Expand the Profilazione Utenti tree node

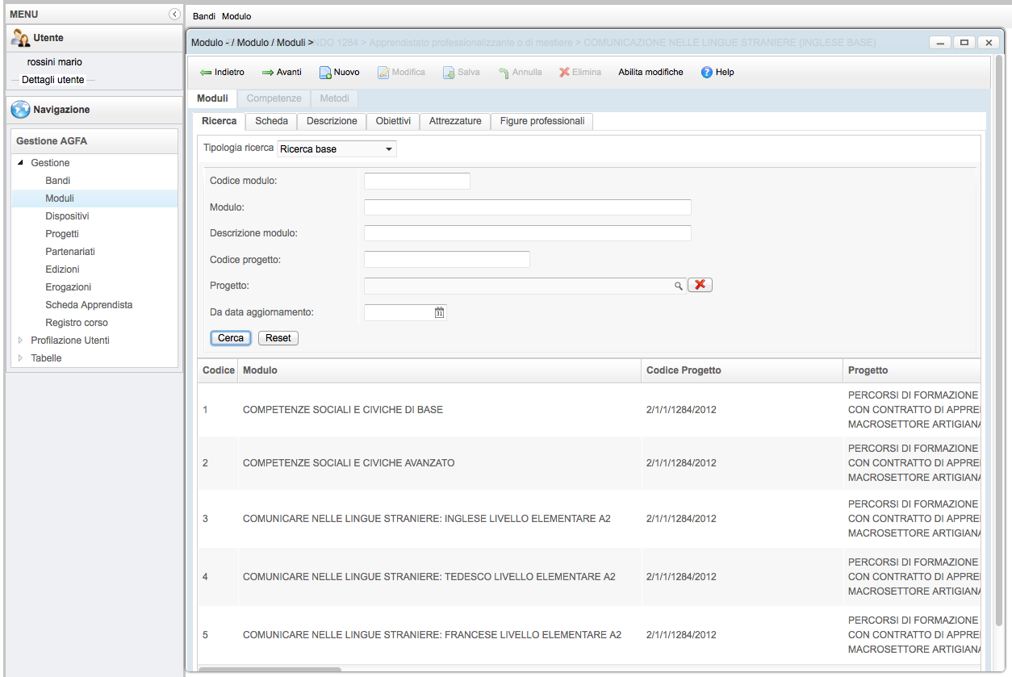tap(21, 341)
